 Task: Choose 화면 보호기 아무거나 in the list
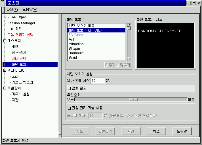[x=96, y=30]
